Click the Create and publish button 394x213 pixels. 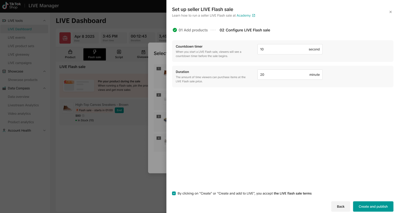point(373,206)
